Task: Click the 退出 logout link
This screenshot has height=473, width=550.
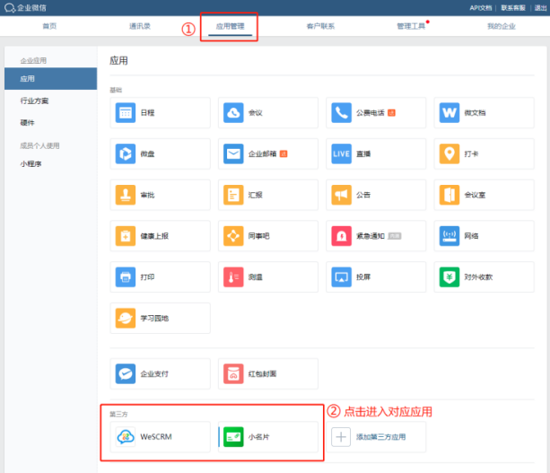Action: pos(540,7)
